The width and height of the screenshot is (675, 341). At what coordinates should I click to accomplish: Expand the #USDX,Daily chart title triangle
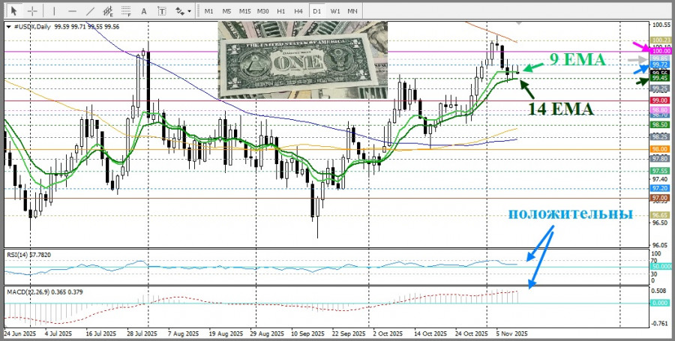tap(10, 26)
